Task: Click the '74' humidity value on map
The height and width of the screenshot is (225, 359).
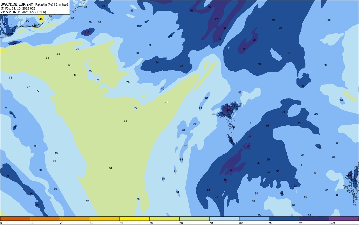Action: click(x=98, y=80)
